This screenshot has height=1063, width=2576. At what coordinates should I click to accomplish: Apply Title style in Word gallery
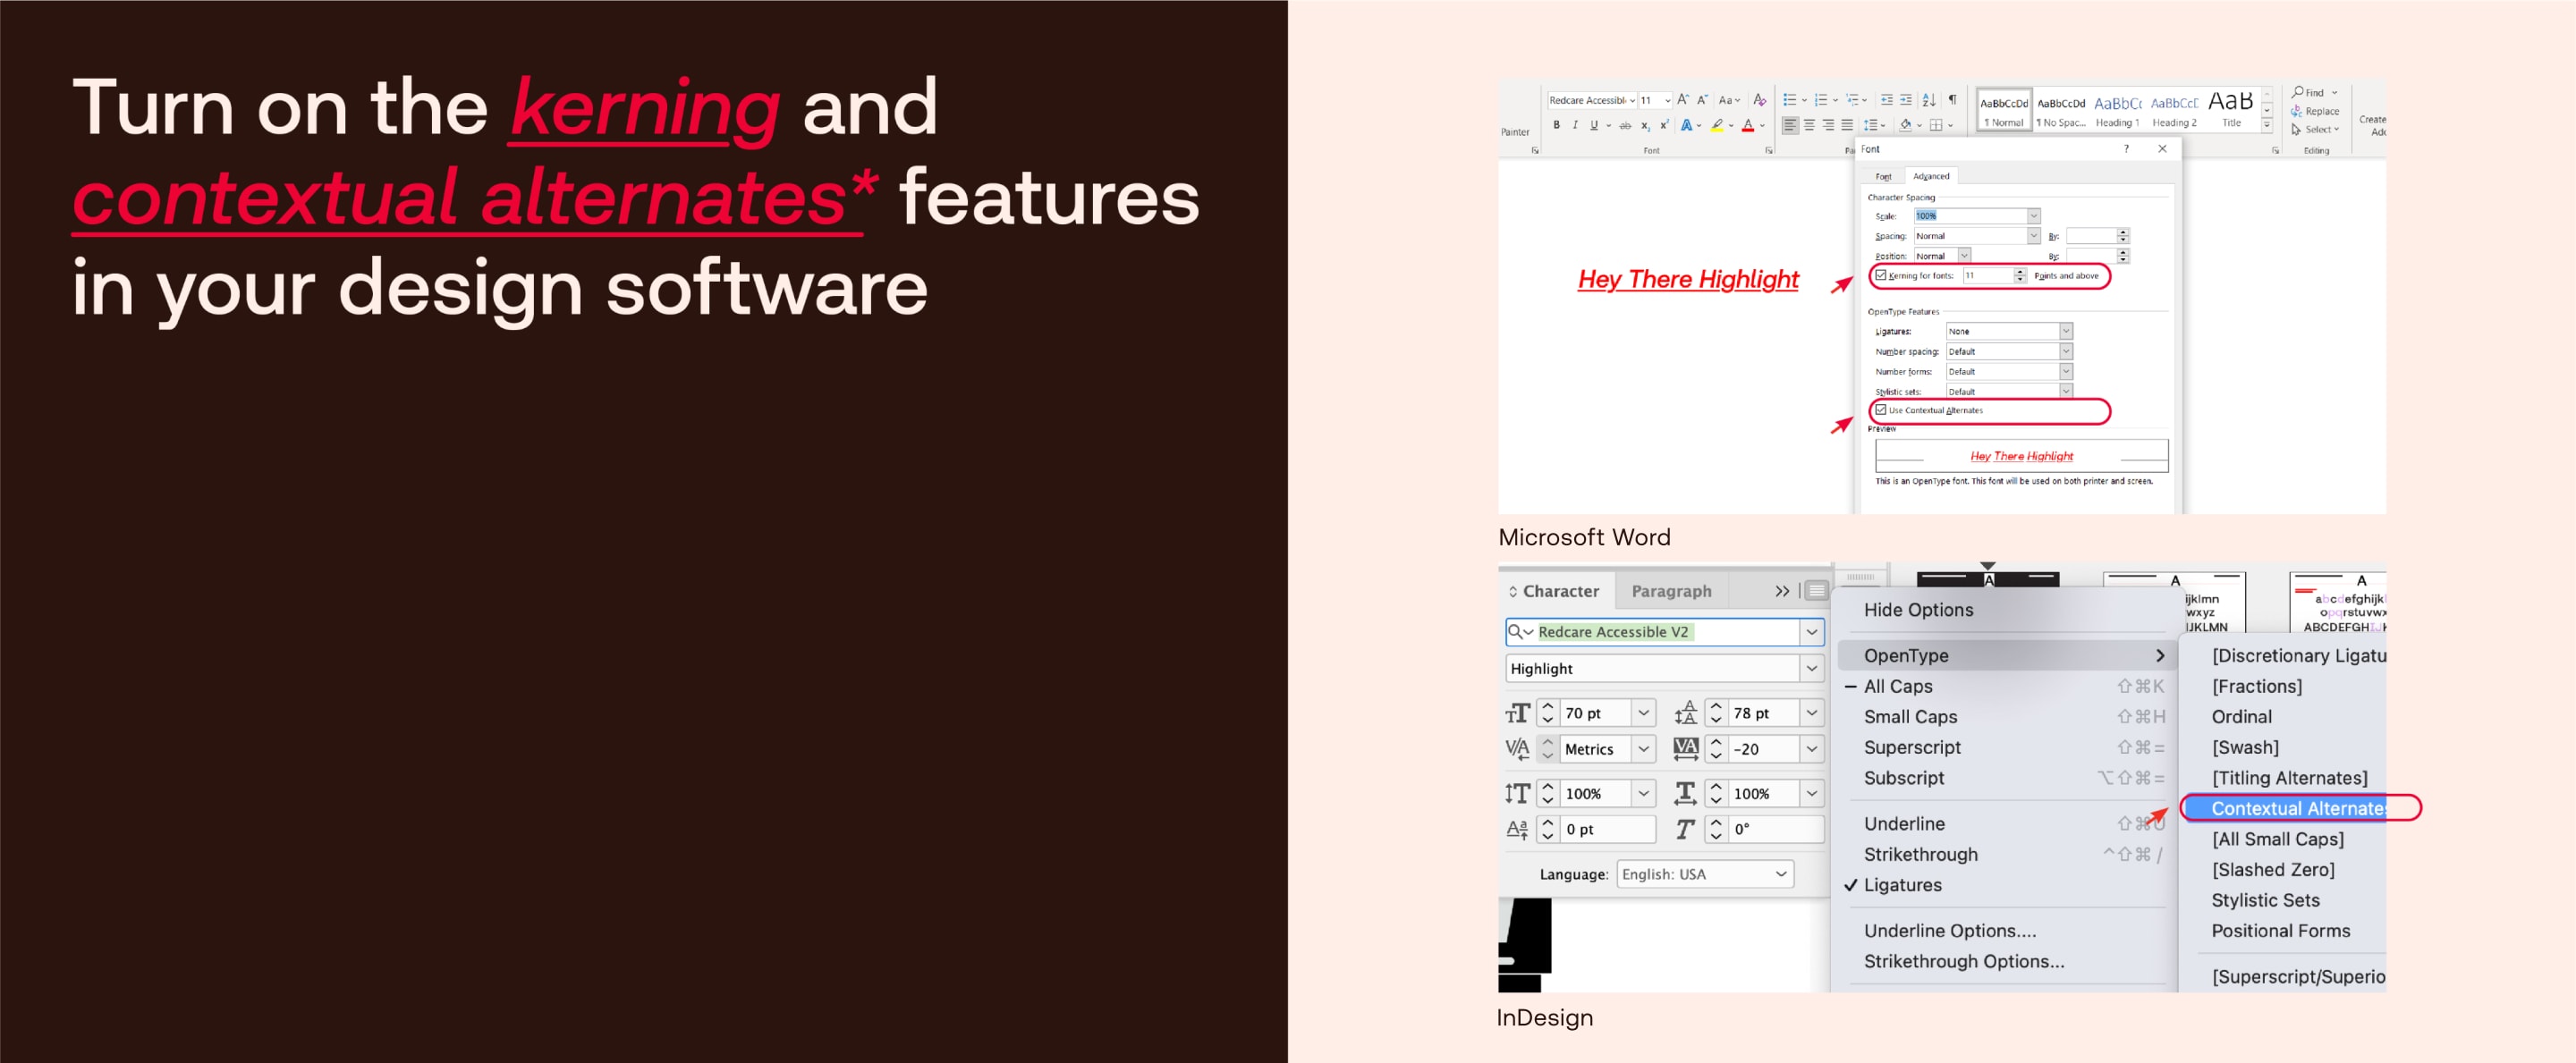(2231, 110)
